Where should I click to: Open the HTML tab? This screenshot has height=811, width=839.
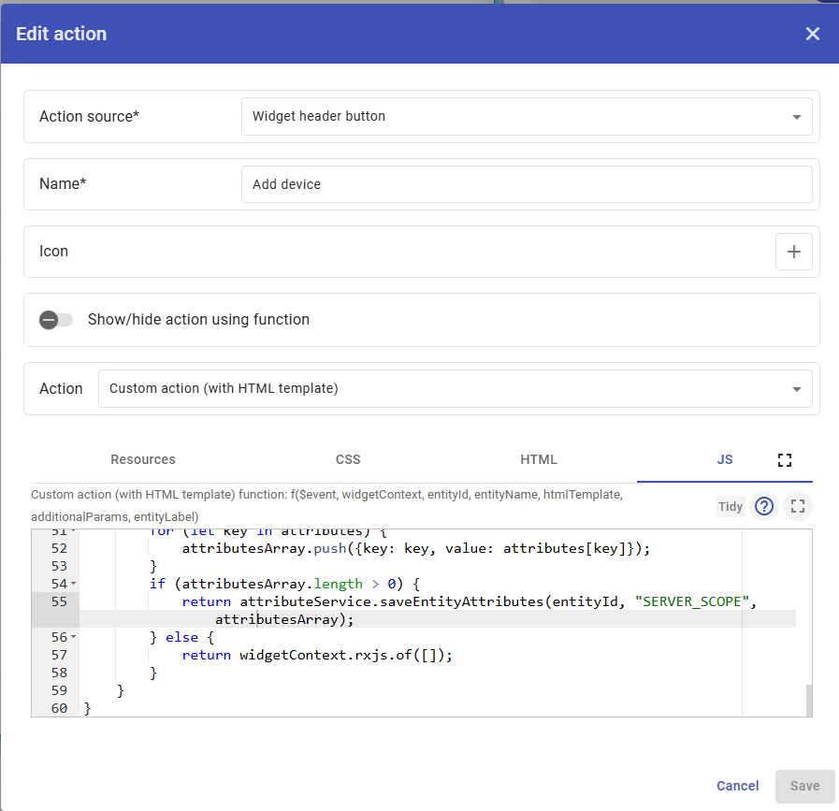(x=539, y=459)
